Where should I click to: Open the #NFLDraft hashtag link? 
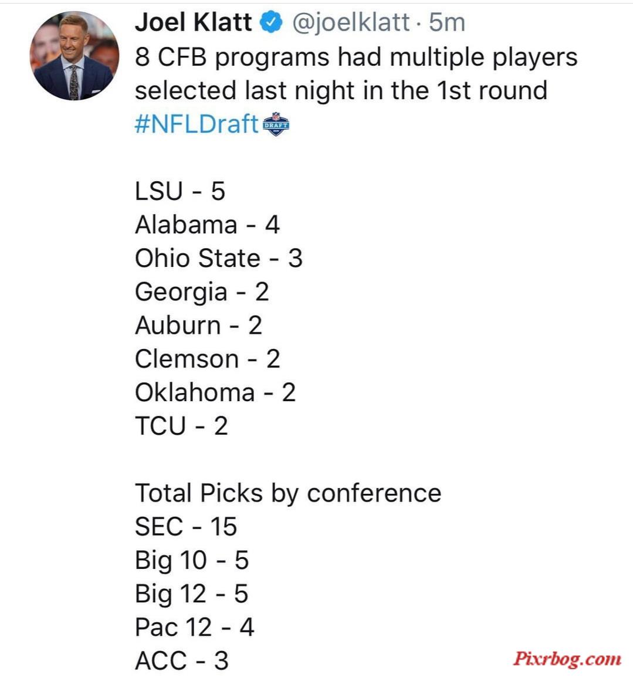[x=197, y=124]
